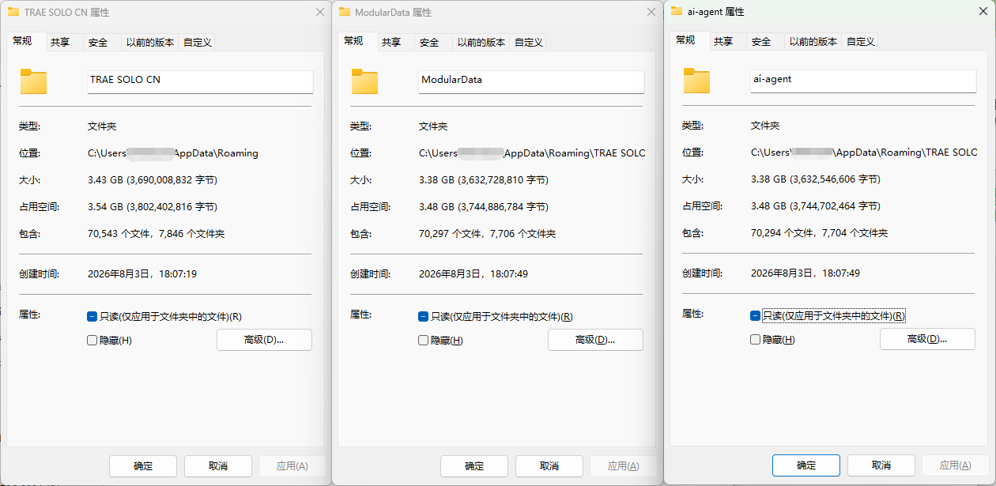Toggle hidden checkbox in ModularData window
This screenshot has width=996, height=486.
(424, 341)
